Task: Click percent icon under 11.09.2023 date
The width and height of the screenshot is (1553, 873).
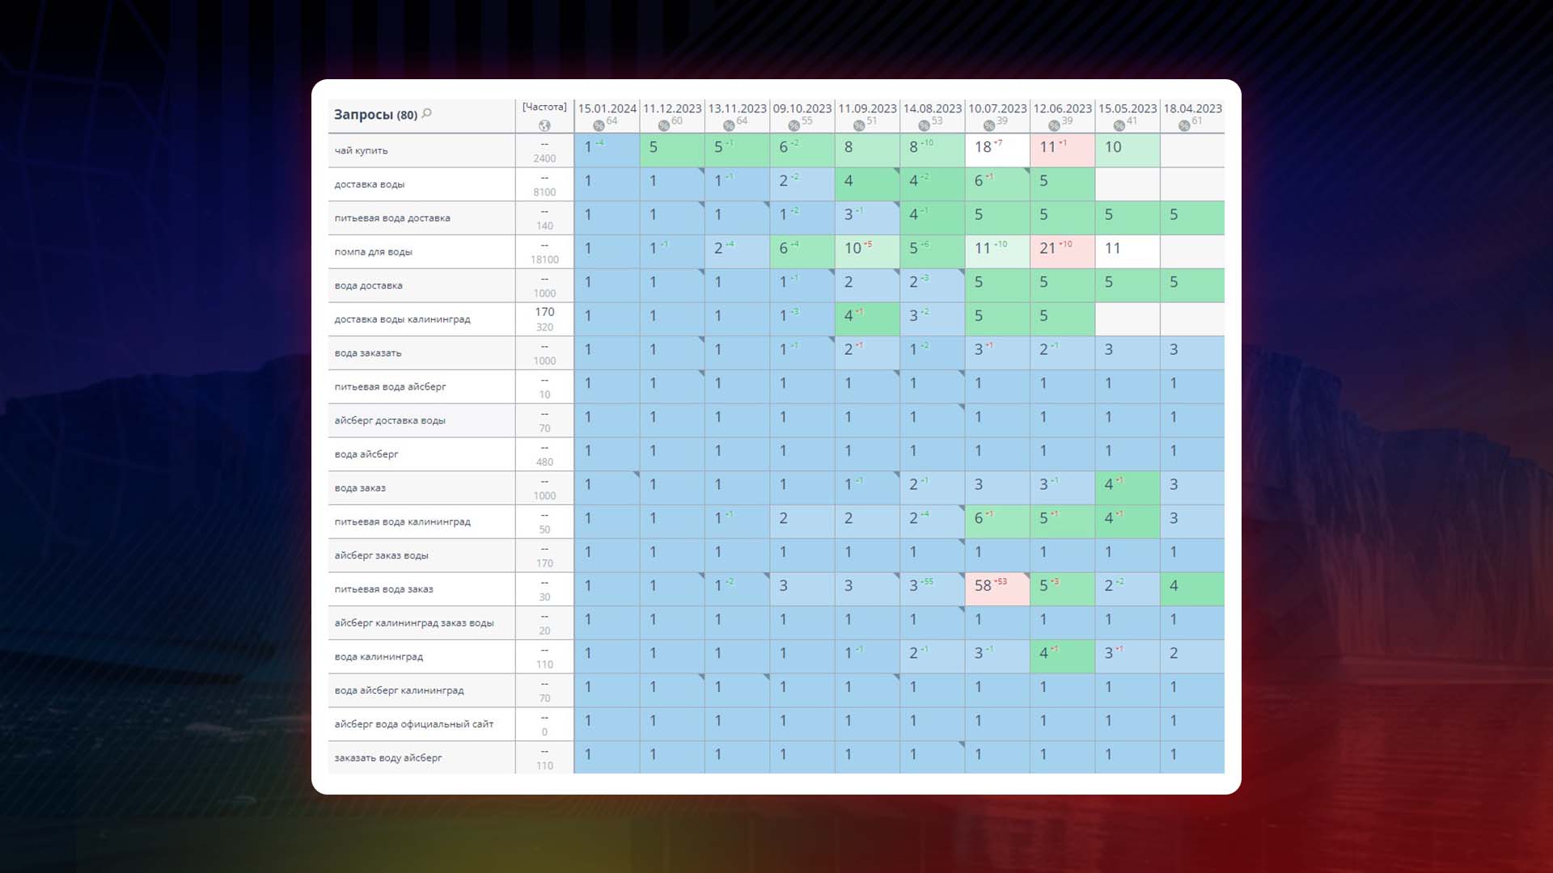Action: [x=859, y=125]
